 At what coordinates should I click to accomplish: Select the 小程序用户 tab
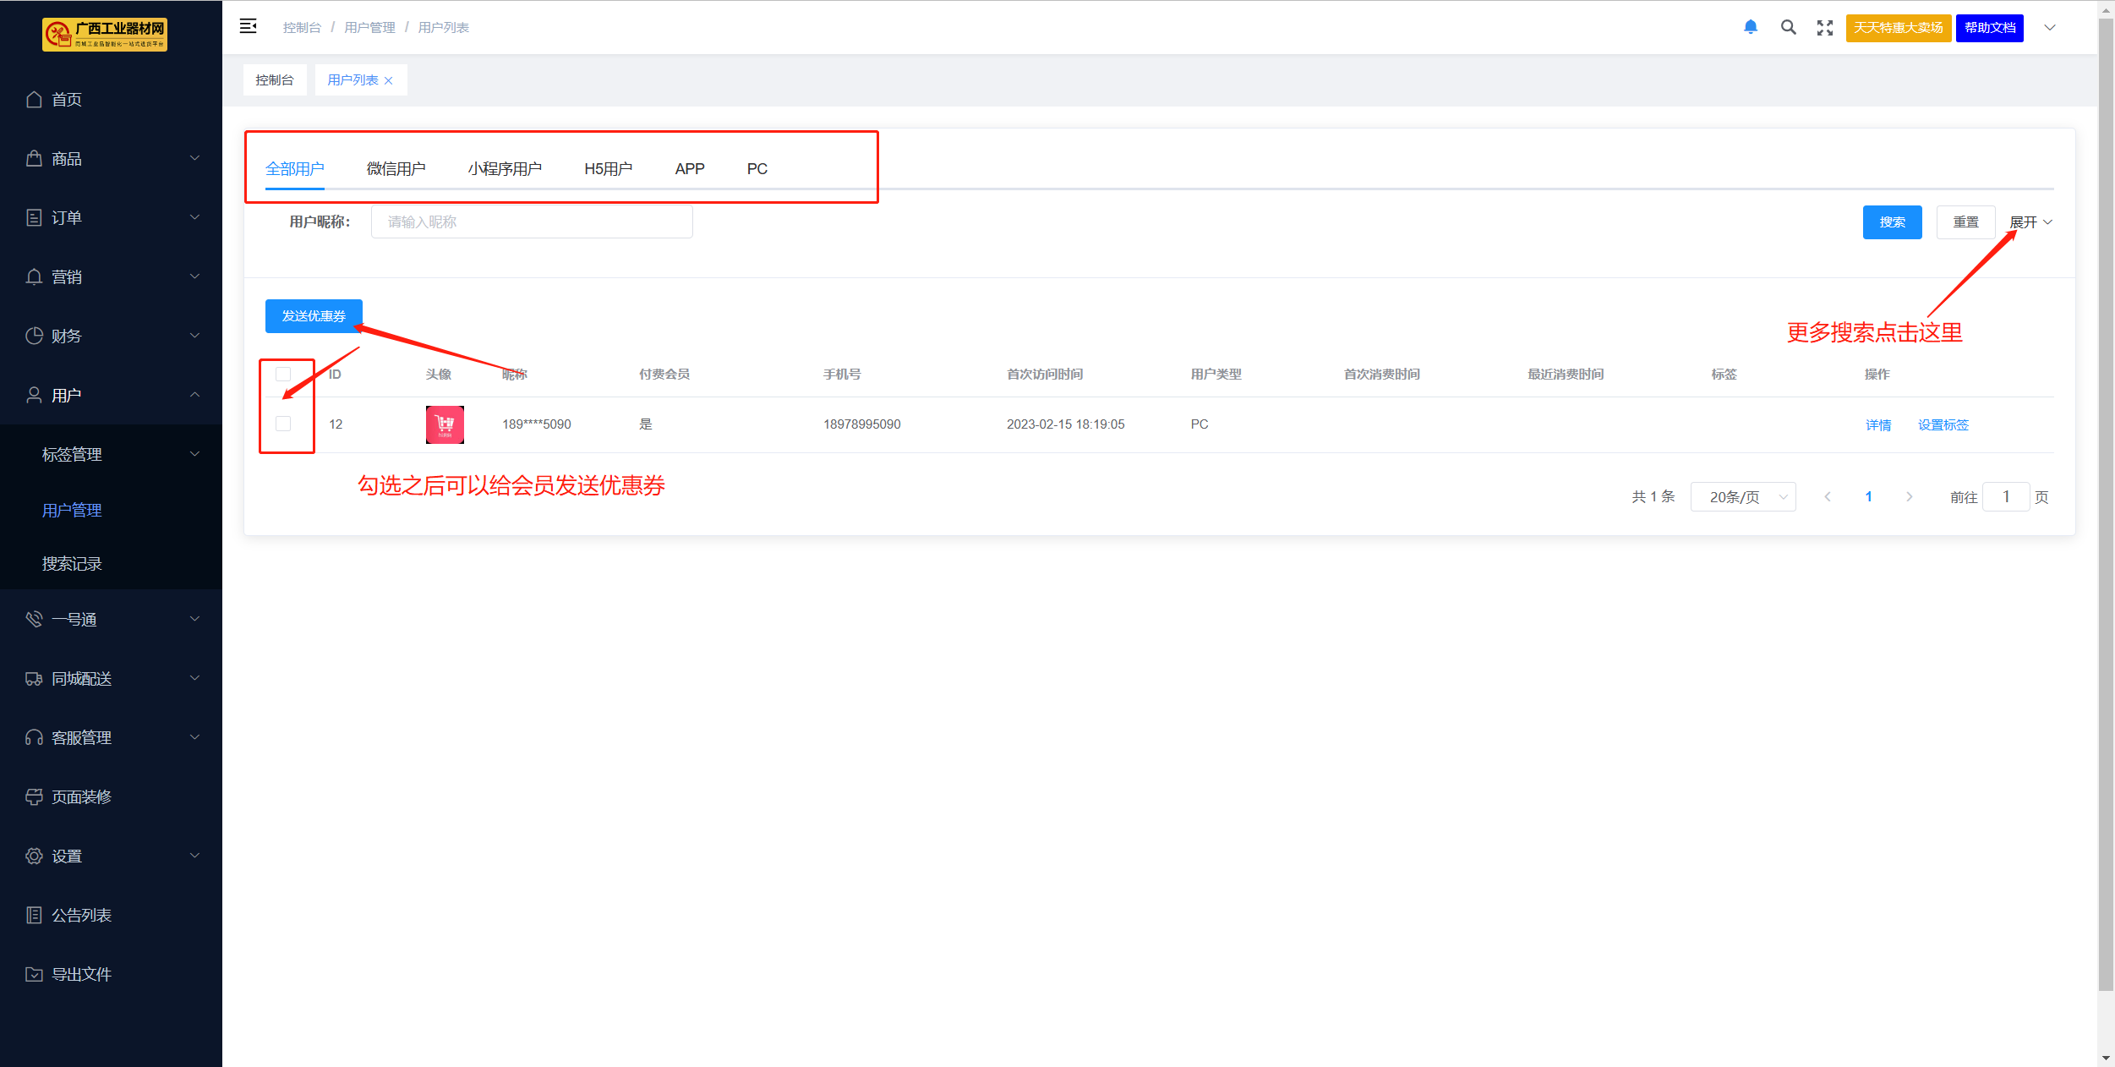505,169
